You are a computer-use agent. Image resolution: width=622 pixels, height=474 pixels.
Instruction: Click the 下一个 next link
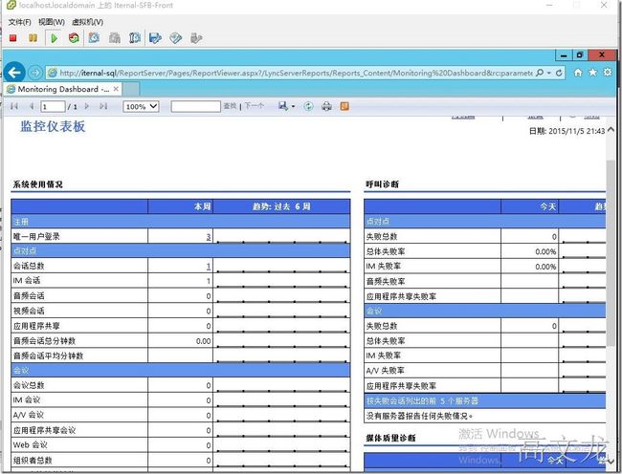[x=254, y=106]
